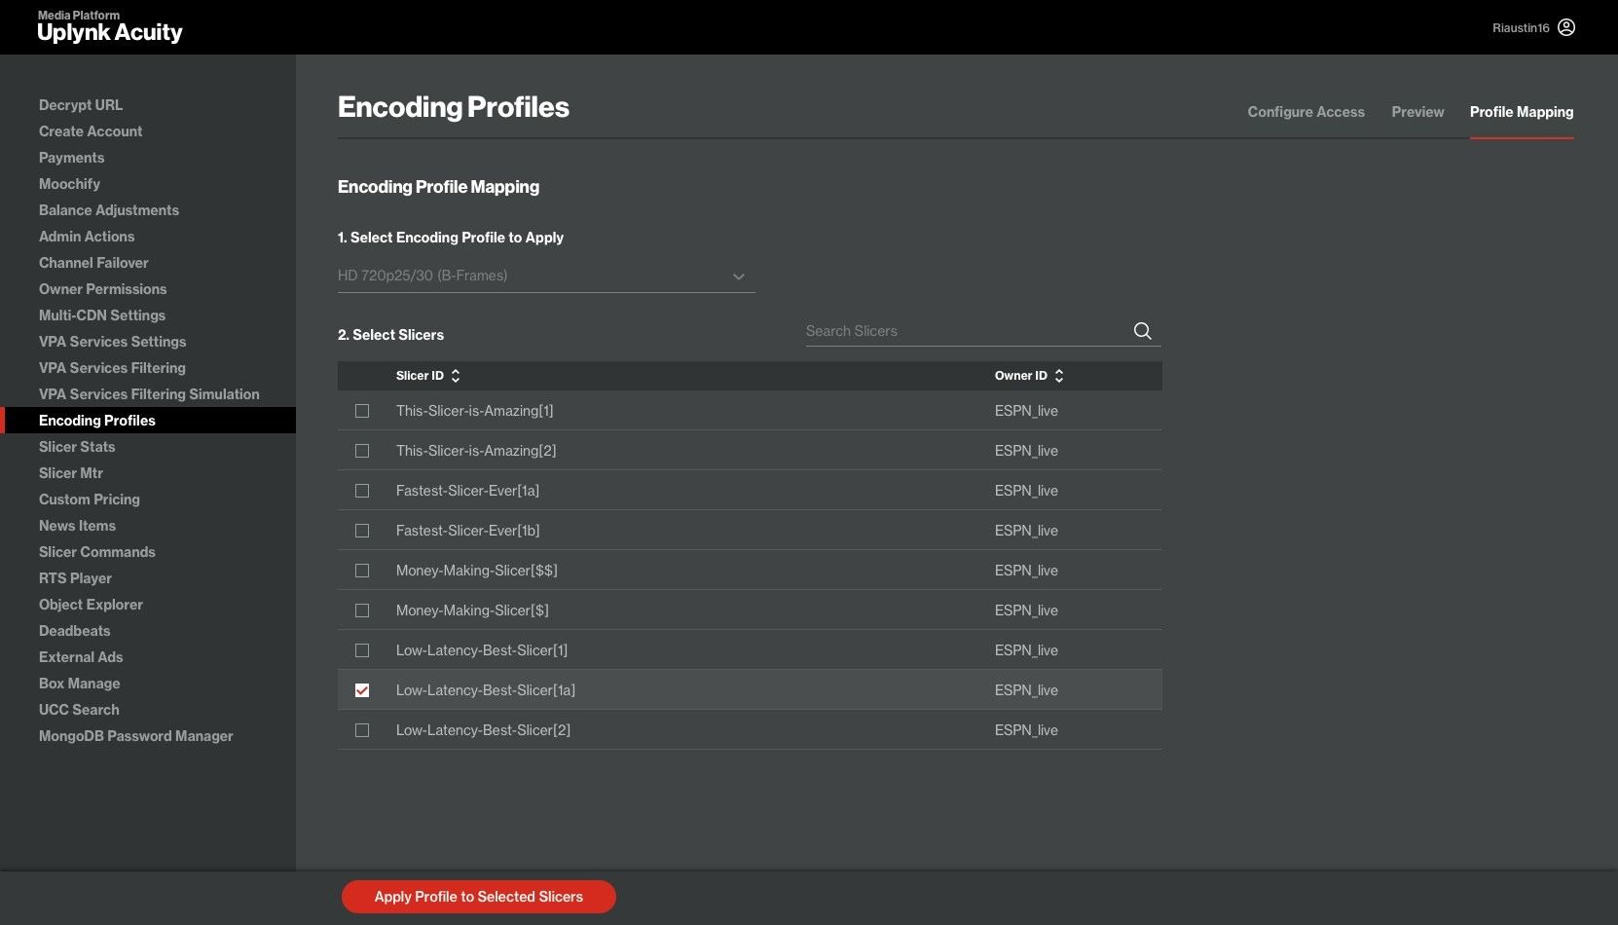This screenshot has width=1618, height=925.
Task: Open Multi-CDN Settings
Action: pyautogui.click(x=102, y=315)
